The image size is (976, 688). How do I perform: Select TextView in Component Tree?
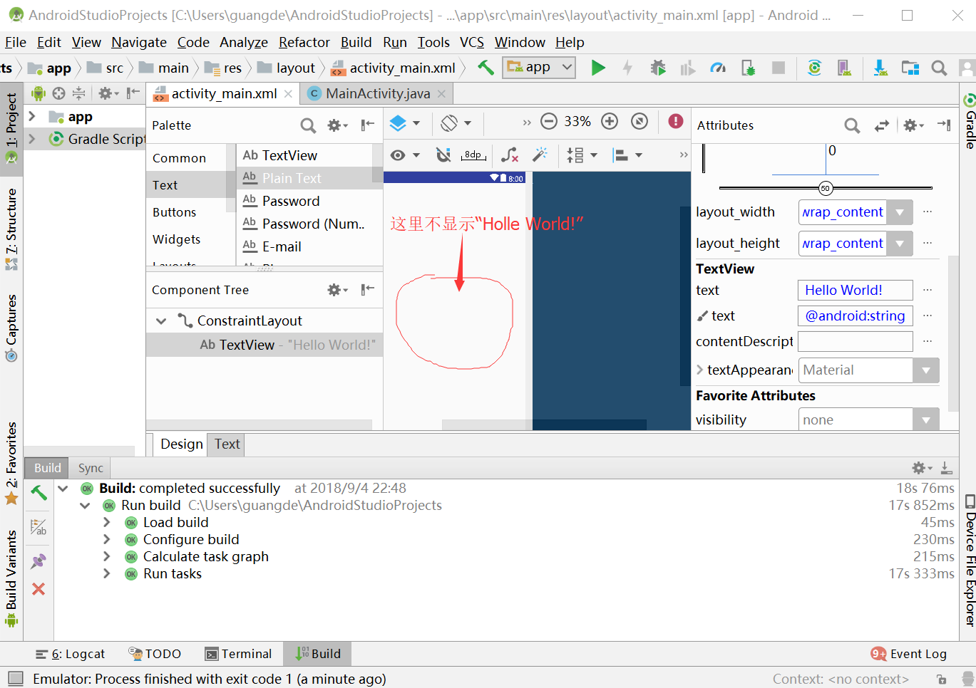click(x=264, y=345)
